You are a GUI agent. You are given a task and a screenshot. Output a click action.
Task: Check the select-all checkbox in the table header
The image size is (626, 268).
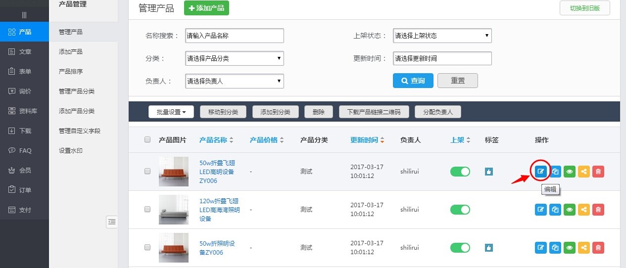[x=147, y=140]
